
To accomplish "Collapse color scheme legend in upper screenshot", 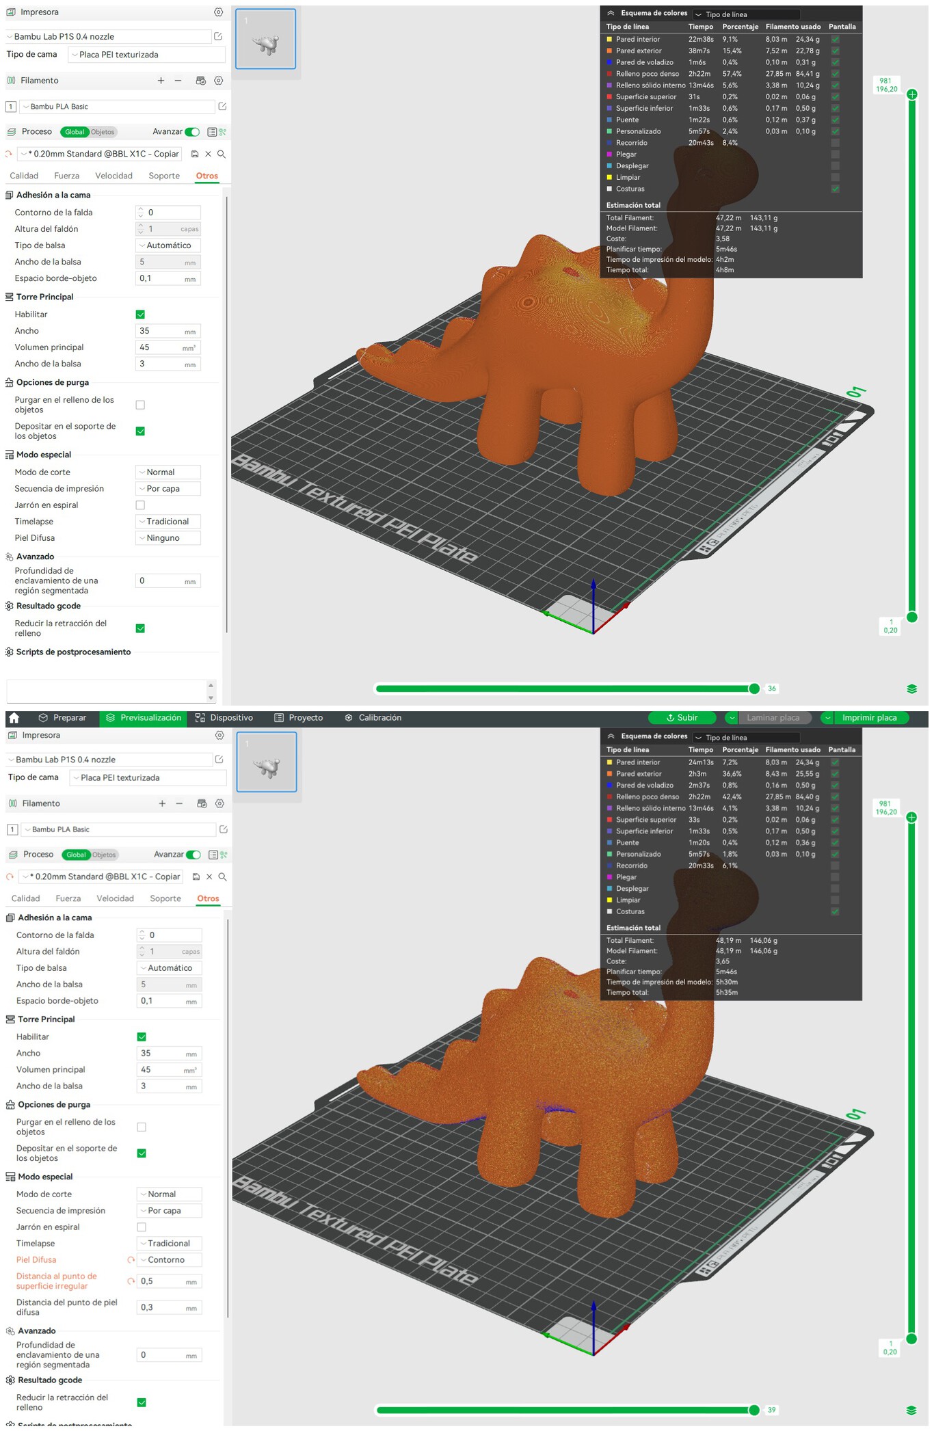I will tap(611, 13).
